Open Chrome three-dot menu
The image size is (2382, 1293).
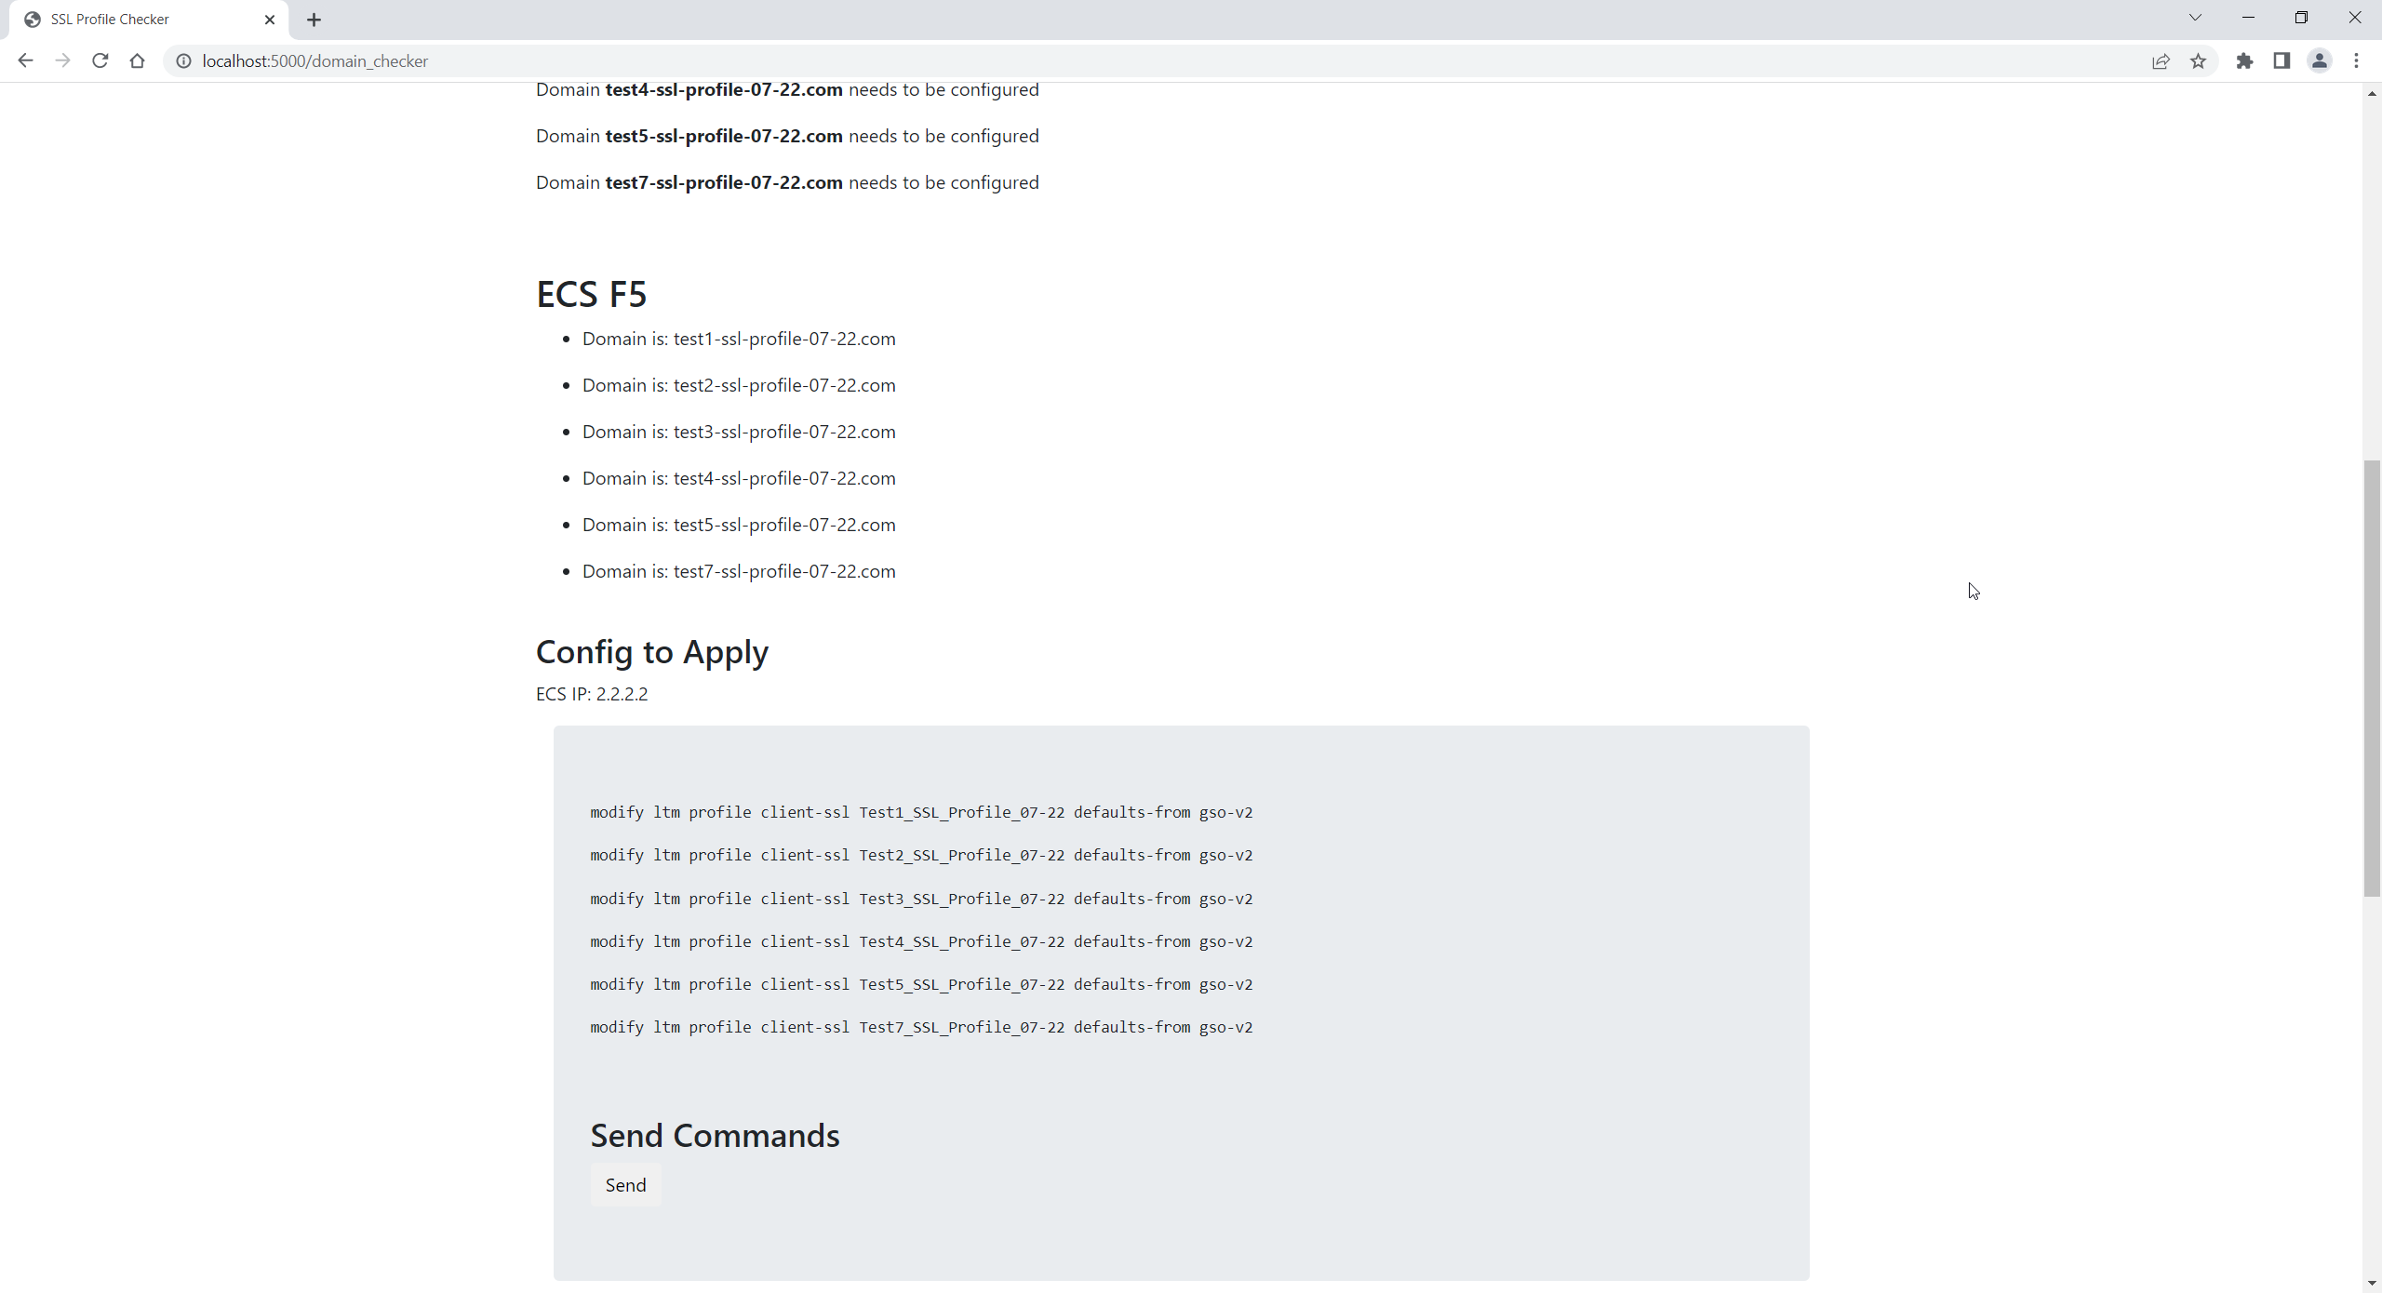tap(2356, 60)
